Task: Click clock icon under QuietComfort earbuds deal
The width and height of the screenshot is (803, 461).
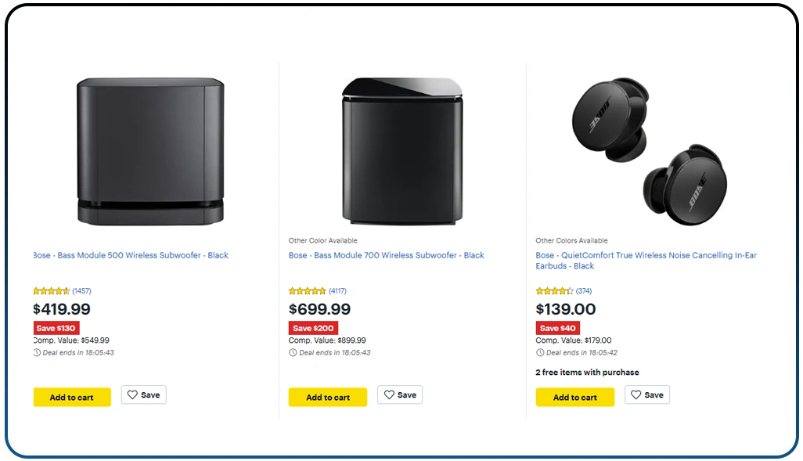Action: click(x=540, y=353)
